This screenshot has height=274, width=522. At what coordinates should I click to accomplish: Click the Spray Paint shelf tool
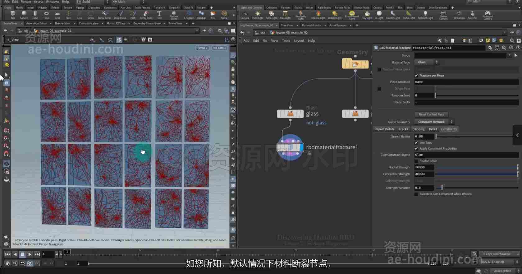coord(146,15)
